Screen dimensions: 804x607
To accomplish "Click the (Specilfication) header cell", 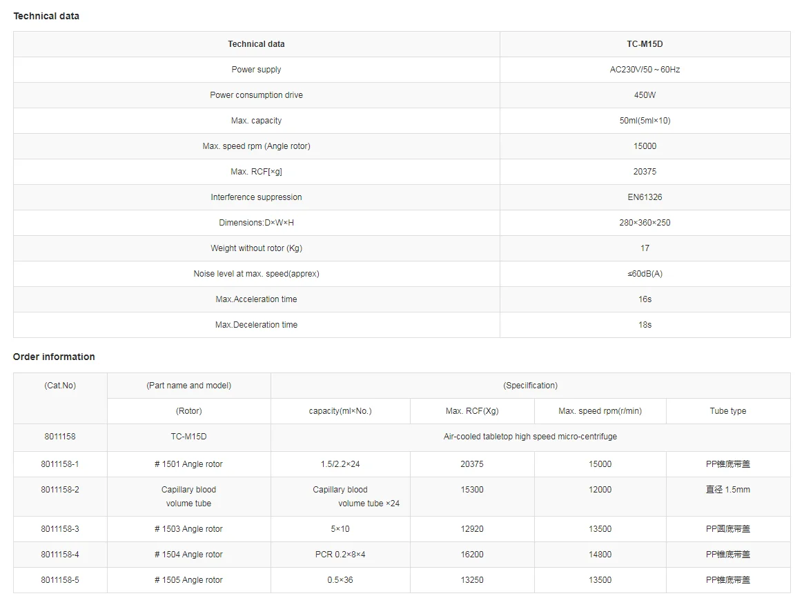I will (530, 386).
